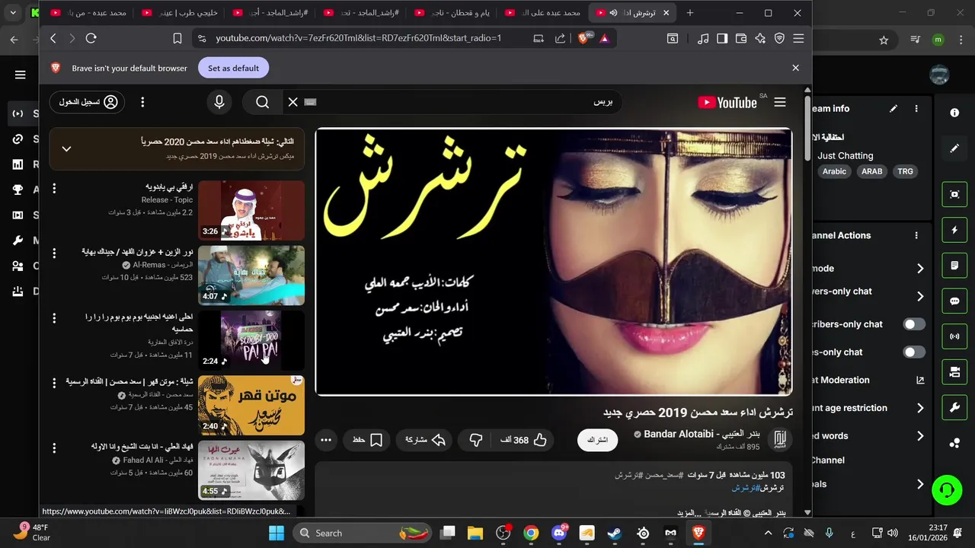This screenshot has height=548, width=975.
Task: Open Steam from the taskbar
Action: click(x=615, y=533)
